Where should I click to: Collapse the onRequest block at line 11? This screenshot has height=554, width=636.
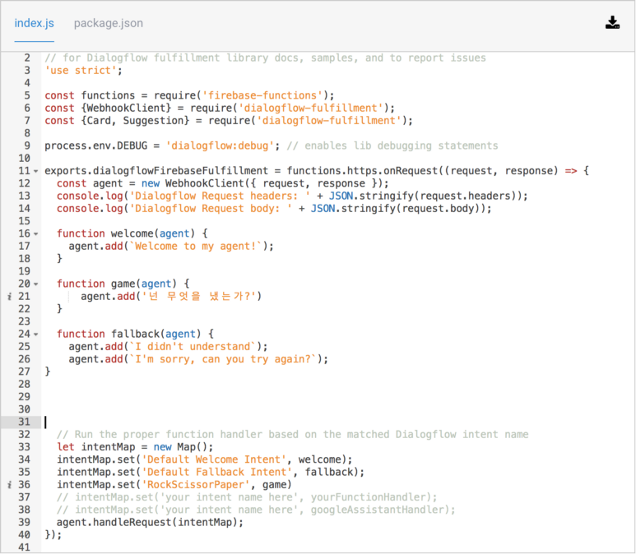point(35,171)
